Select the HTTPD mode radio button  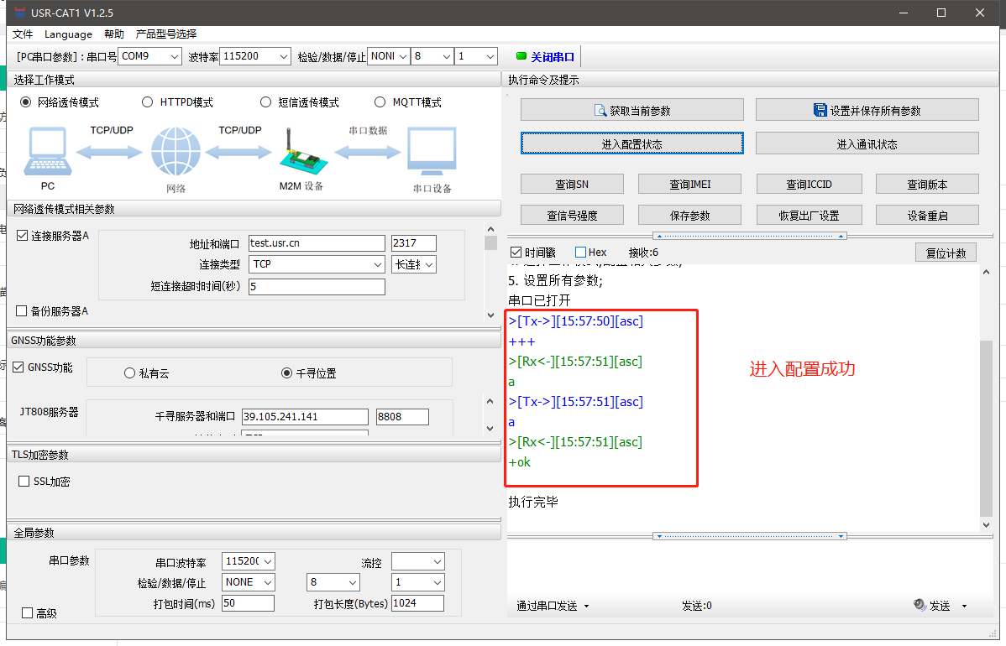click(148, 102)
